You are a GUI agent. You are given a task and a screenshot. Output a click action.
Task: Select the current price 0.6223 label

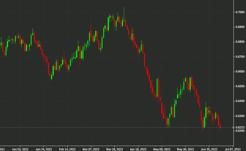click(240, 127)
